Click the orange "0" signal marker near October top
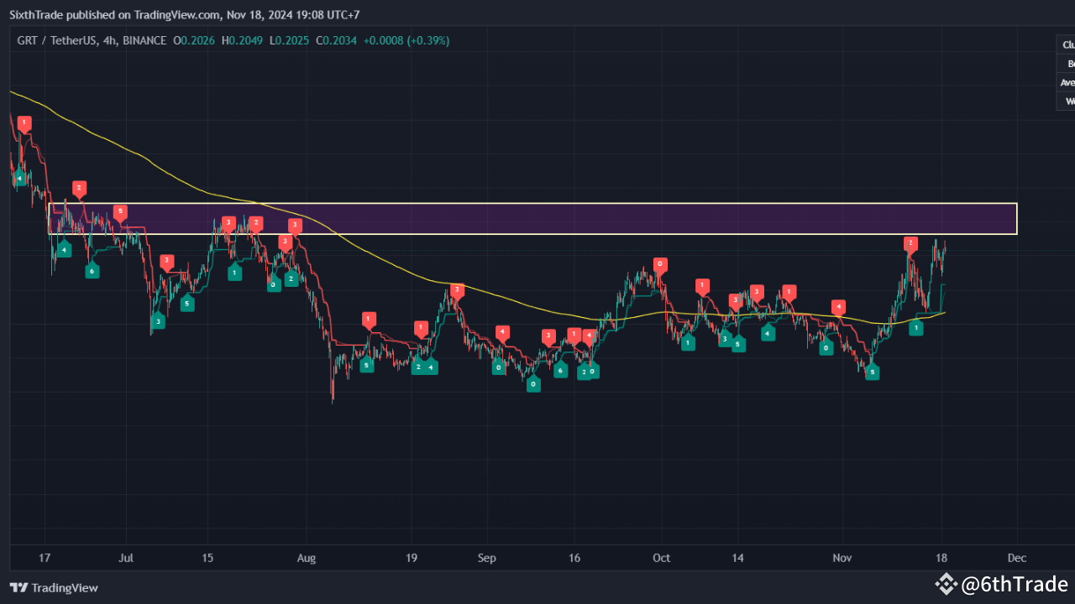1075x604 pixels. (660, 263)
